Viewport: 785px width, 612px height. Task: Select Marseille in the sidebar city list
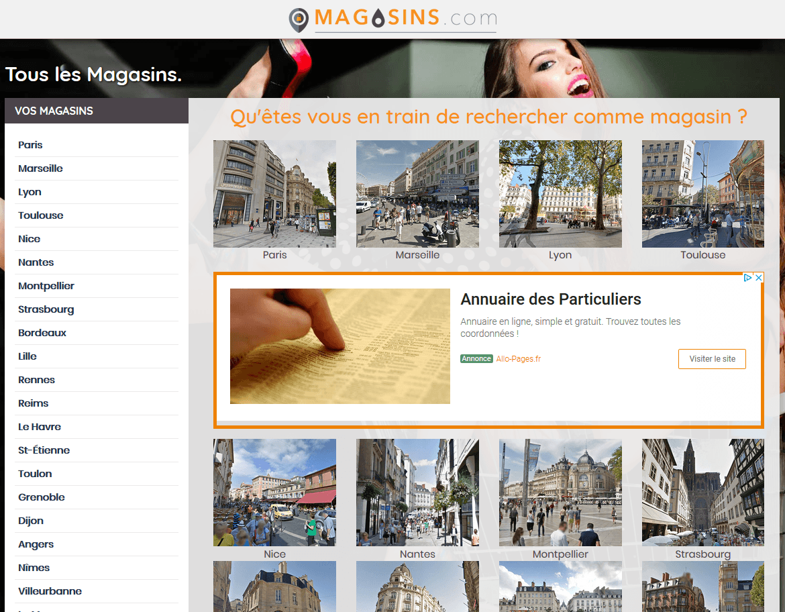click(x=40, y=169)
